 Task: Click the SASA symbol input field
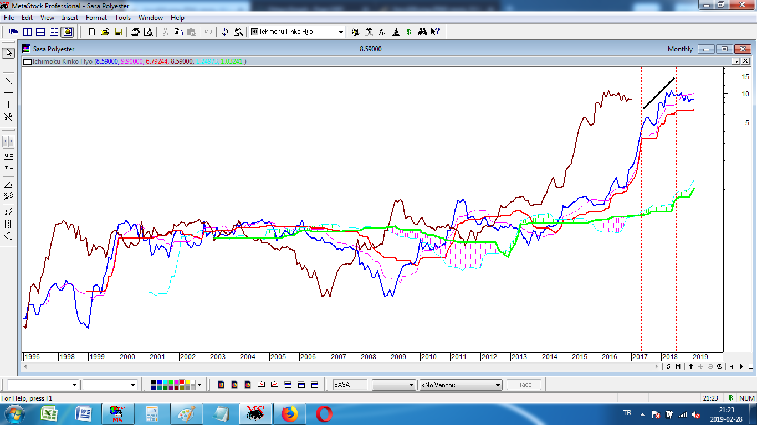tap(350, 385)
